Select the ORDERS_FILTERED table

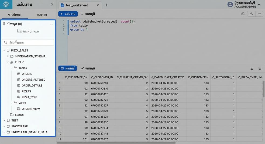point(33,80)
